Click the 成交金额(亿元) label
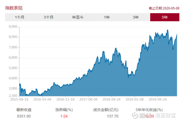This screenshot has width=181, height=121. [x=106, y=110]
